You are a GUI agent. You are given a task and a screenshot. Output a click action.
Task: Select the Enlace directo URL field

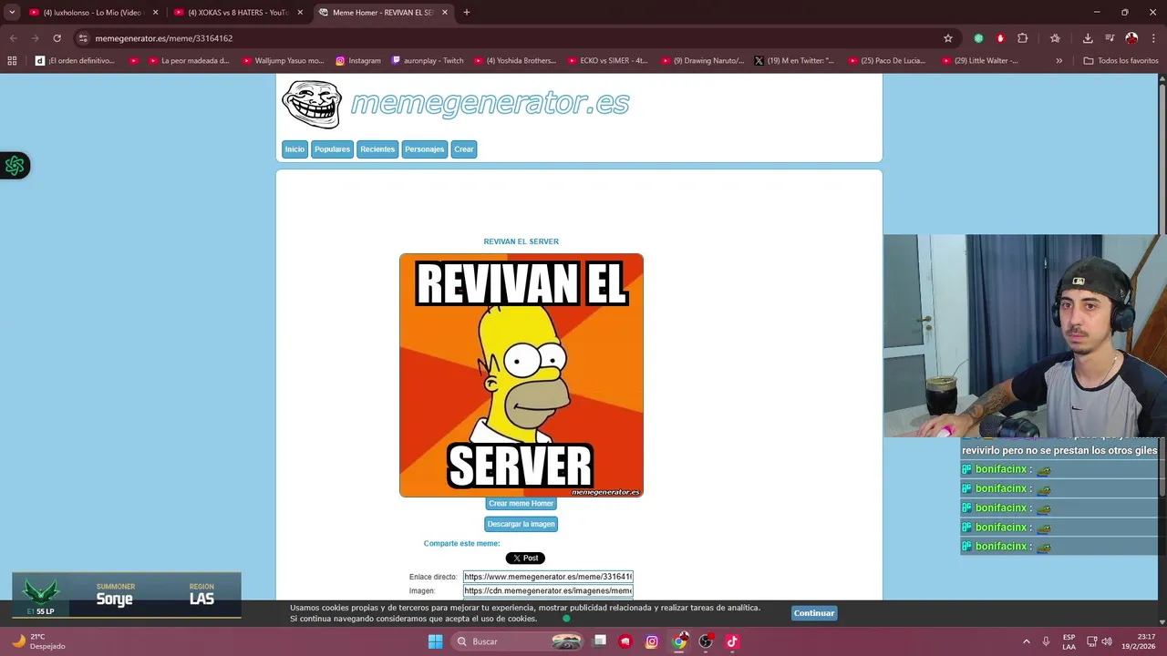(548, 577)
